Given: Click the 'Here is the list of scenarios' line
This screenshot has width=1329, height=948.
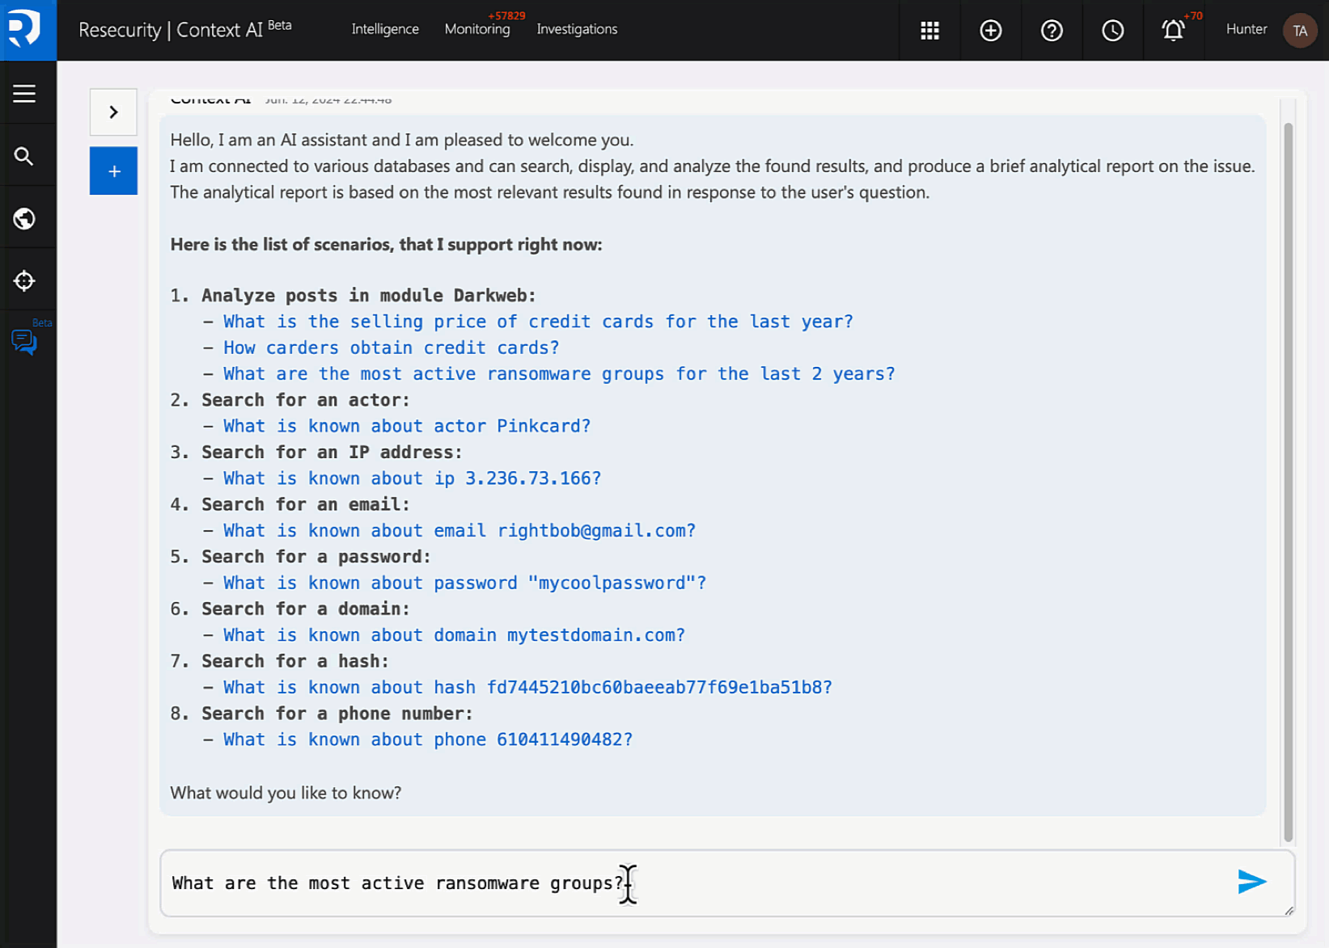Looking at the screenshot, I should tap(386, 245).
